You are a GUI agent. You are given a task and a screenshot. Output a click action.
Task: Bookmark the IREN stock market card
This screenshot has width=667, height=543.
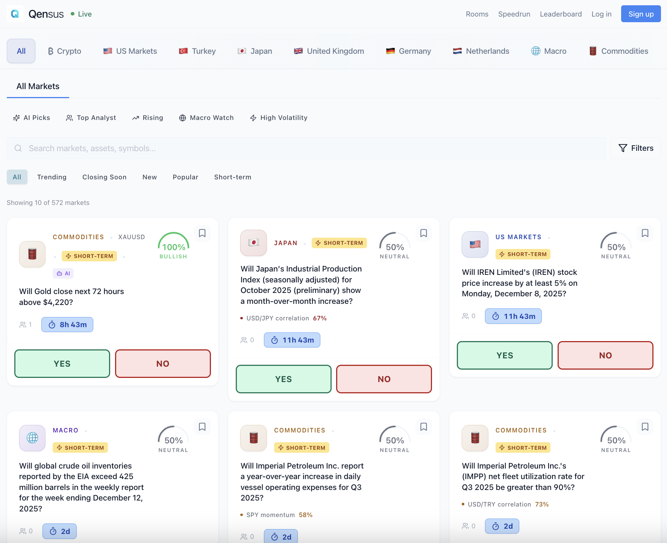[x=645, y=233]
